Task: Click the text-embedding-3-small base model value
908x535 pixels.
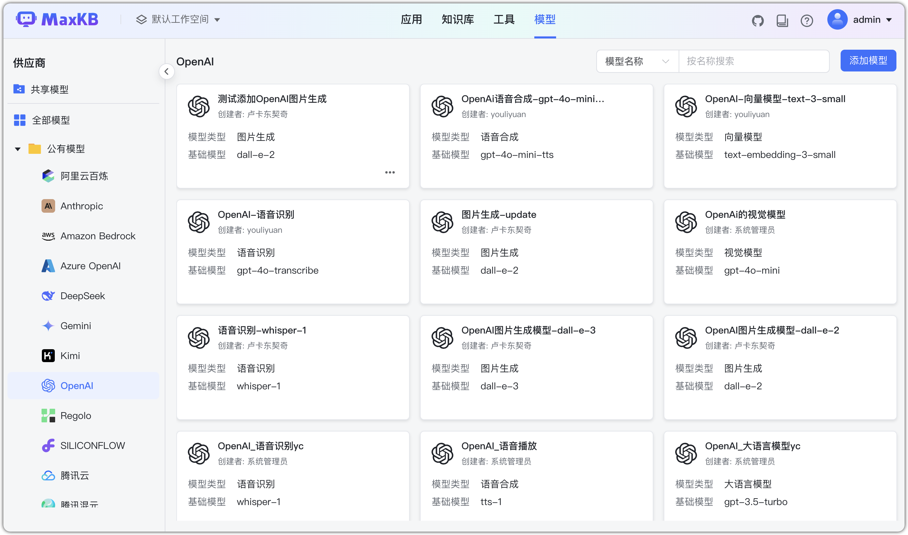Action: [x=779, y=155]
